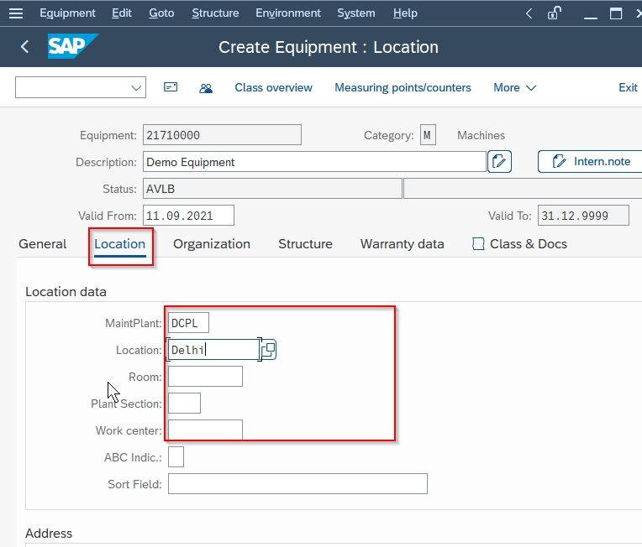
Task: Click the services for object icon
Action: [171, 87]
